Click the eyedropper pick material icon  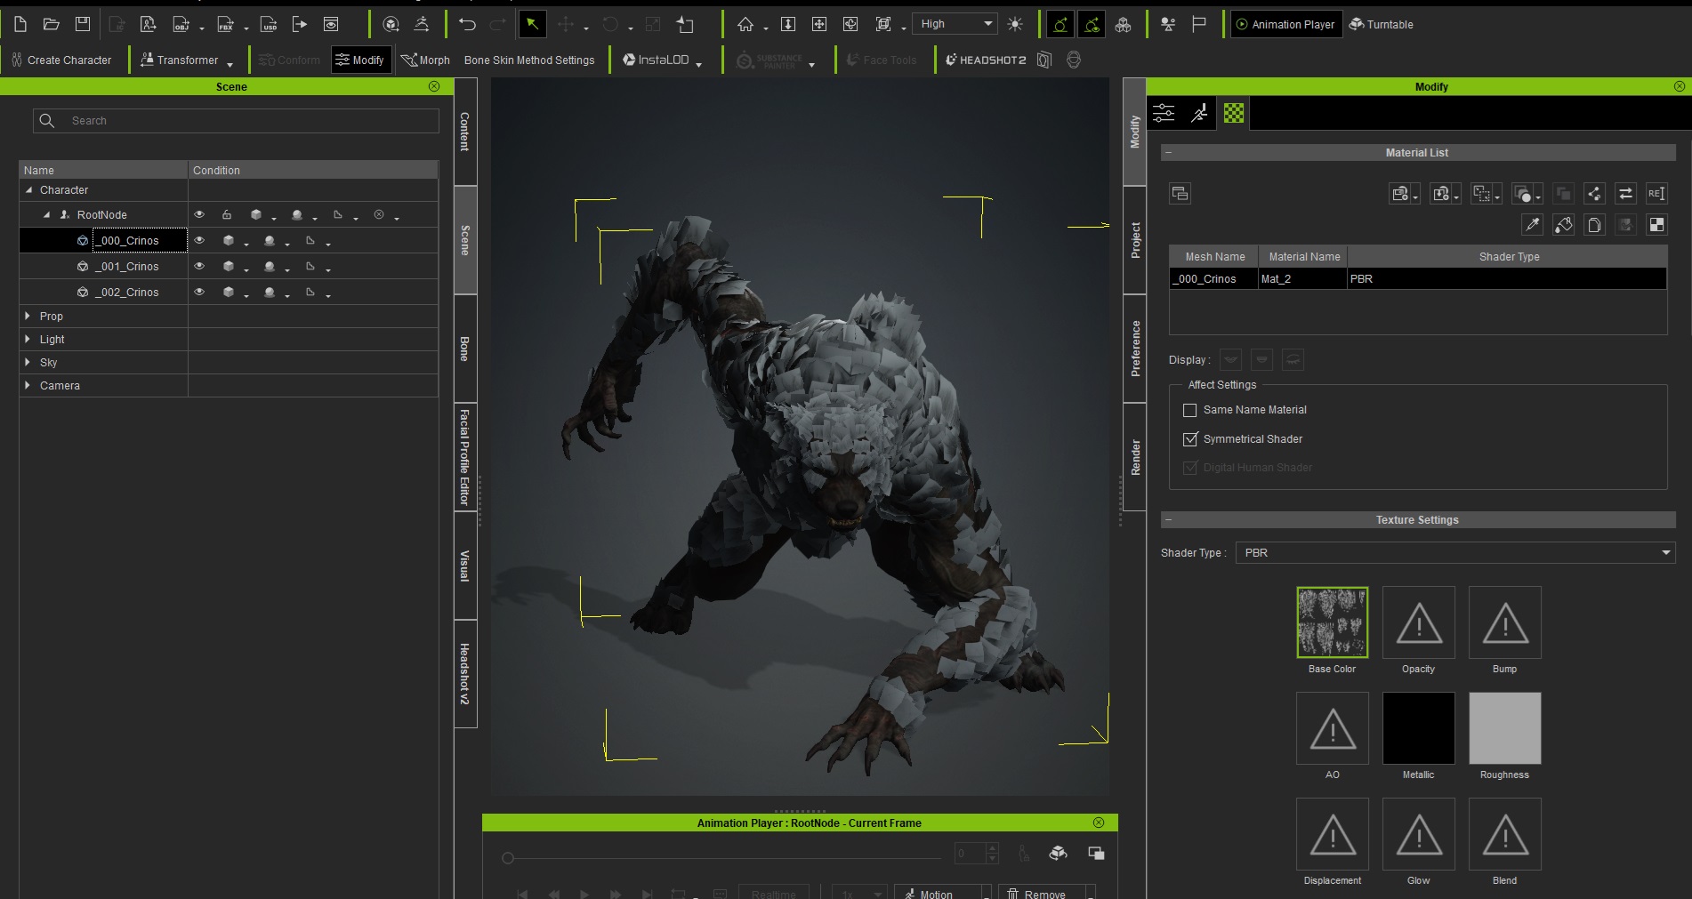1532,225
